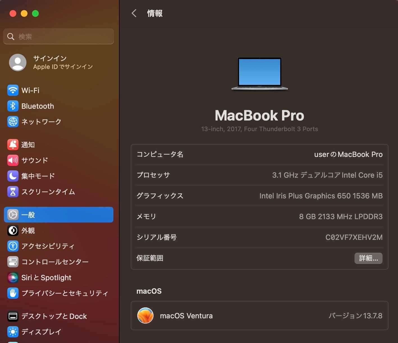Select the サウンド speaker icon

tap(13, 160)
